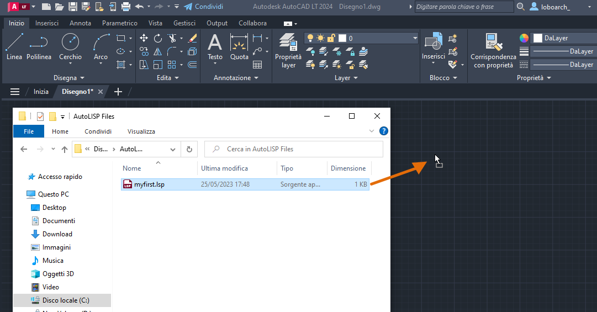Viewport: 597px width, 312px height.
Task: Click the Mirror tool icon
Action: pyautogui.click(x=157, y=51)
